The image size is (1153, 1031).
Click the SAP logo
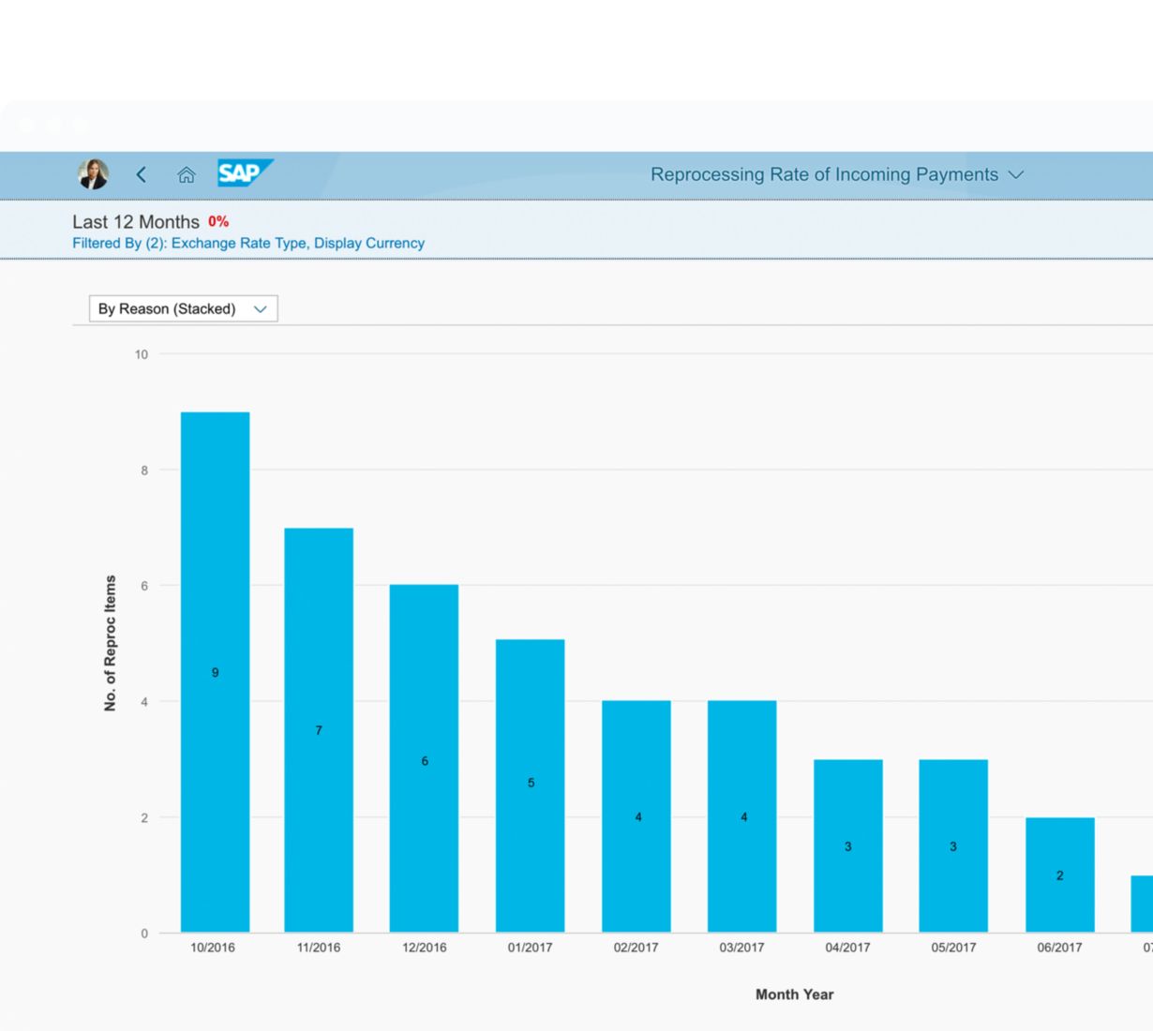click(x=244, y=173)
